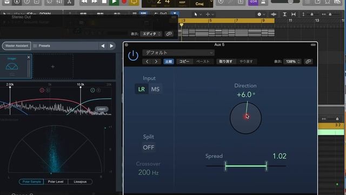Toggle the yellow Cycle mode button
The height and width of the screenshot is (195, 346).
click(x=134, y=2)
